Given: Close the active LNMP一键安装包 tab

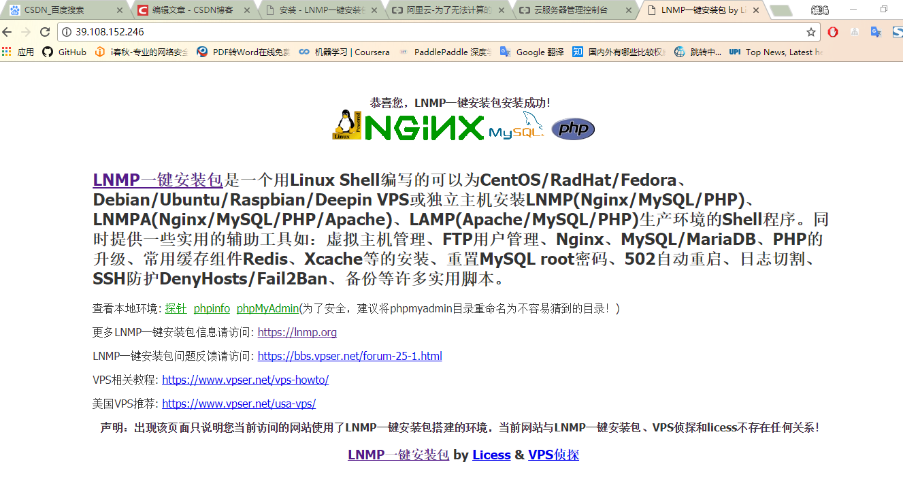Looking at the screenshot, I should tap(755, 10).
